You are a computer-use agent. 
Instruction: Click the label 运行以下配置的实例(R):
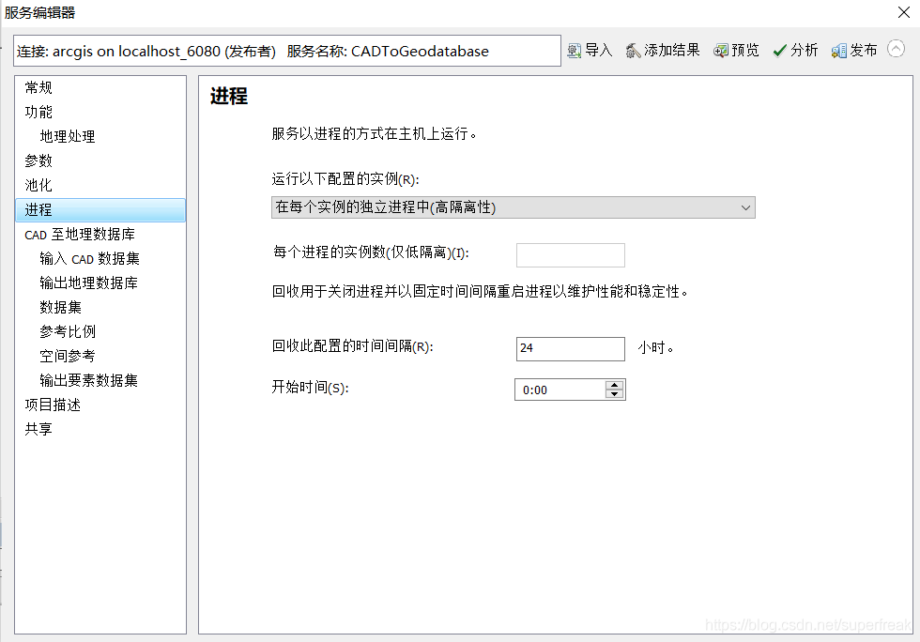(345, 179)
